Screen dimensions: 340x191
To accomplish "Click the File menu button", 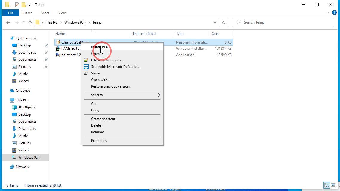I will pos(11,13).
